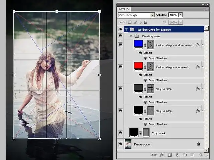Click fx icon on Golden diagonal downwards

pos(198,45)
